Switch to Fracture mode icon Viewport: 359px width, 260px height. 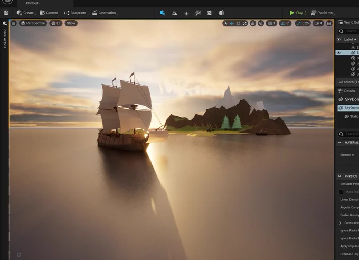210,13
